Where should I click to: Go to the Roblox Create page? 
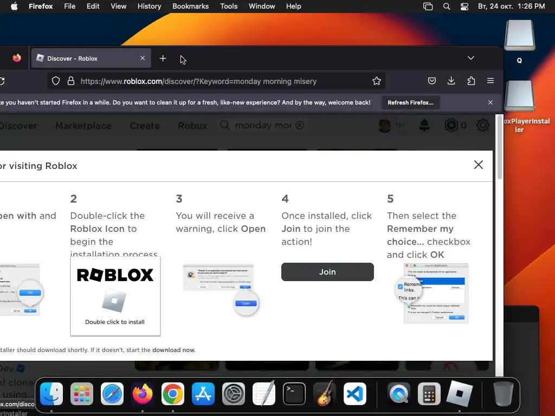tap(144, 126)
